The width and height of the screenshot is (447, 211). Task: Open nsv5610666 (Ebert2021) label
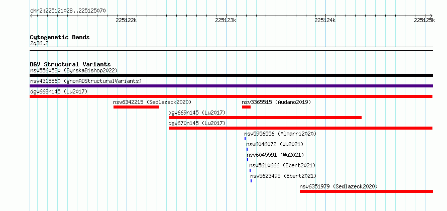click(x=282, y=165)
